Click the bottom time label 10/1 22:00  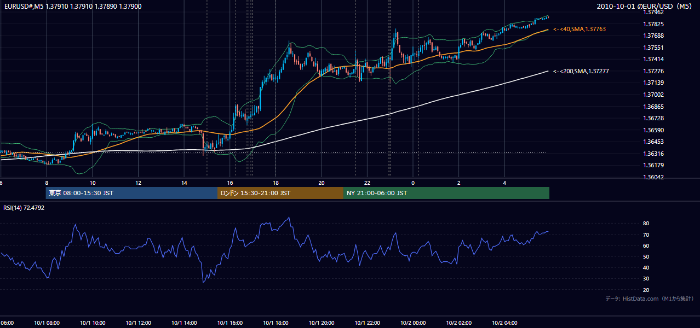(x=367, y=323)
